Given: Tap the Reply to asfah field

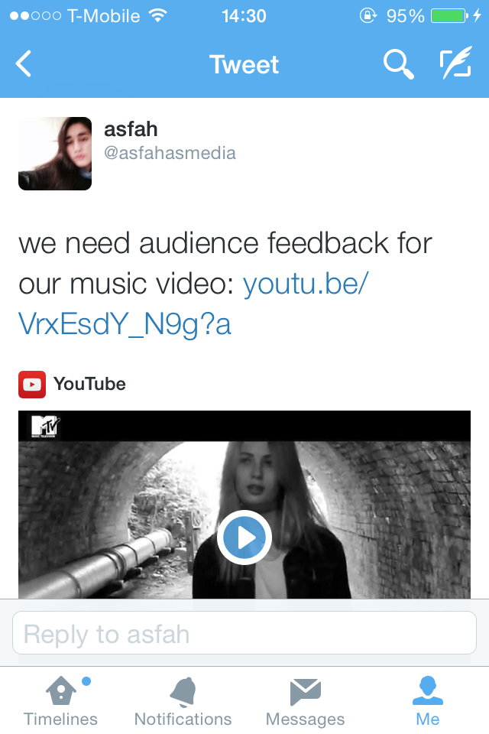Looking at the screenshot, I should coord(244,633).
